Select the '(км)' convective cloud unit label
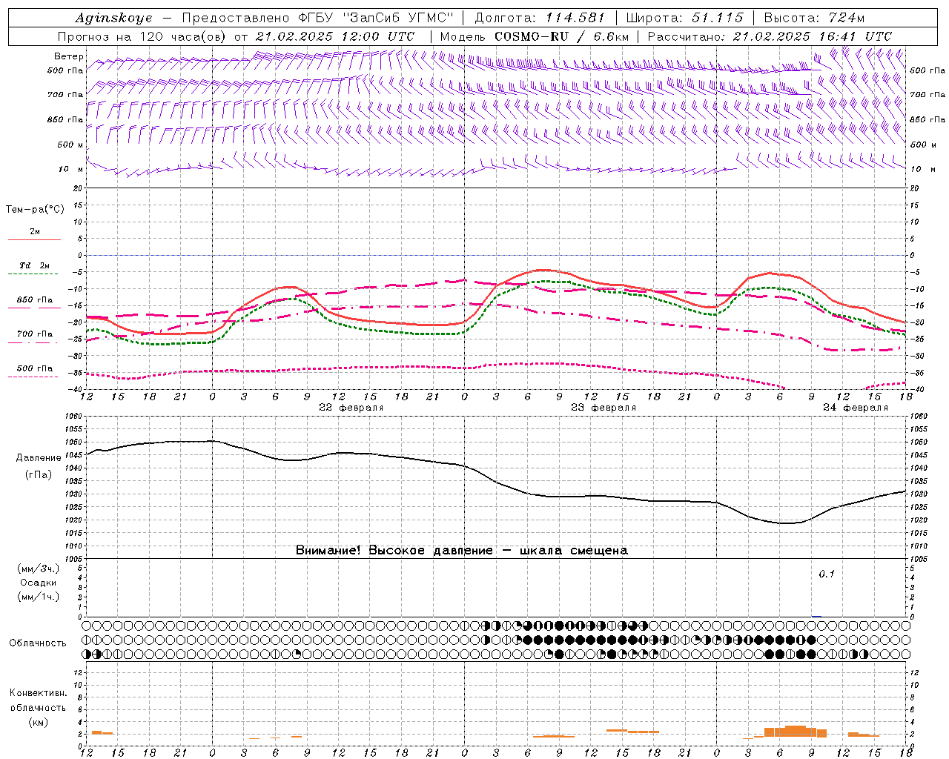 coord(38,722)
